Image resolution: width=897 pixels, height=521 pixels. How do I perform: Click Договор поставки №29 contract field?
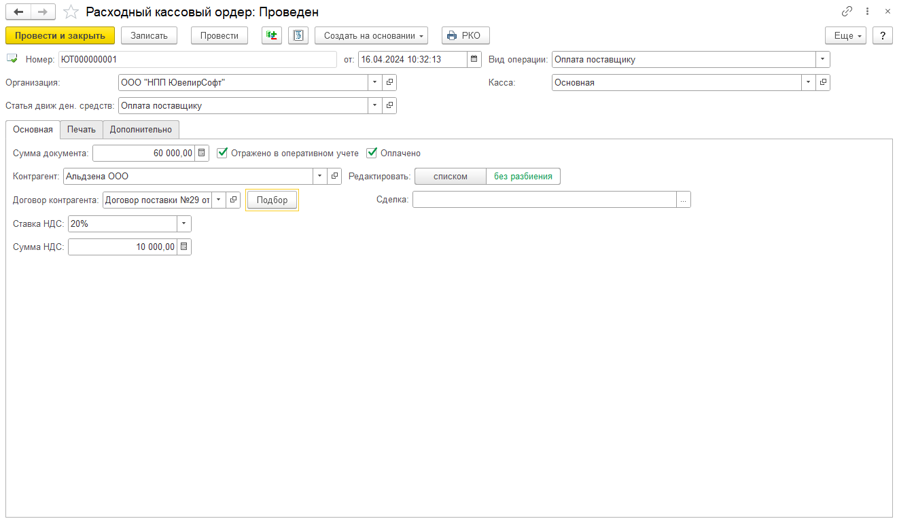158,200
